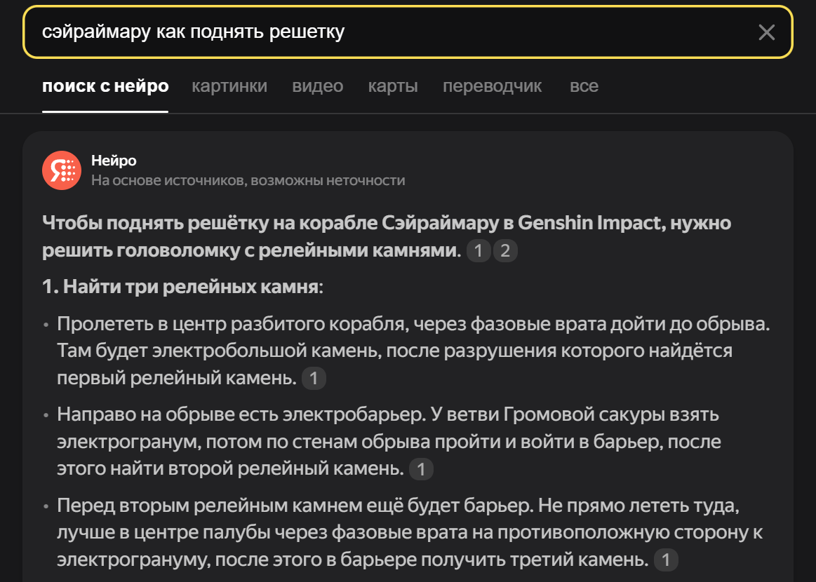The image size is (816, 582).
Task: Open the 'переводчик' tab
Action: [493, 86]
